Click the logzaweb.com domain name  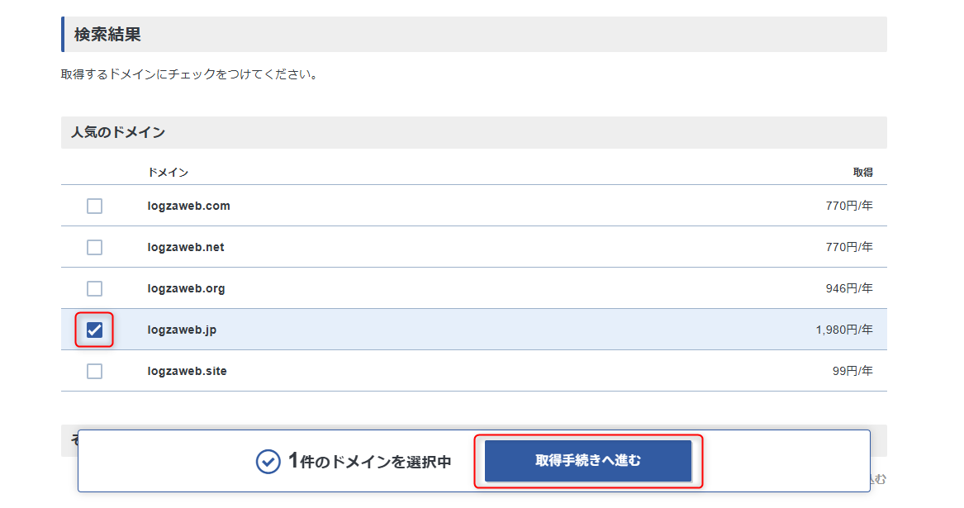click(x=188, y=206)
